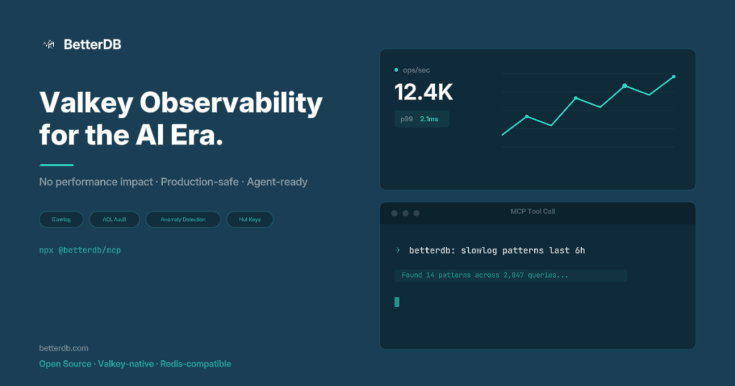Select the ACL Audit pill tag

click(114, 220)
